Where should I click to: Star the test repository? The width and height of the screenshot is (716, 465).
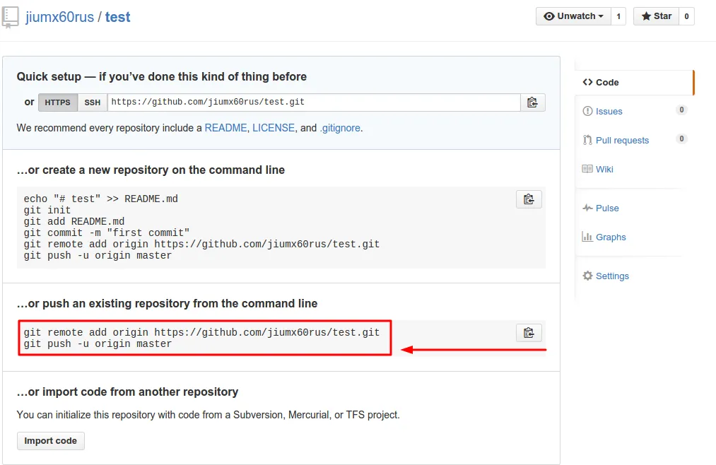coord(656,16)
